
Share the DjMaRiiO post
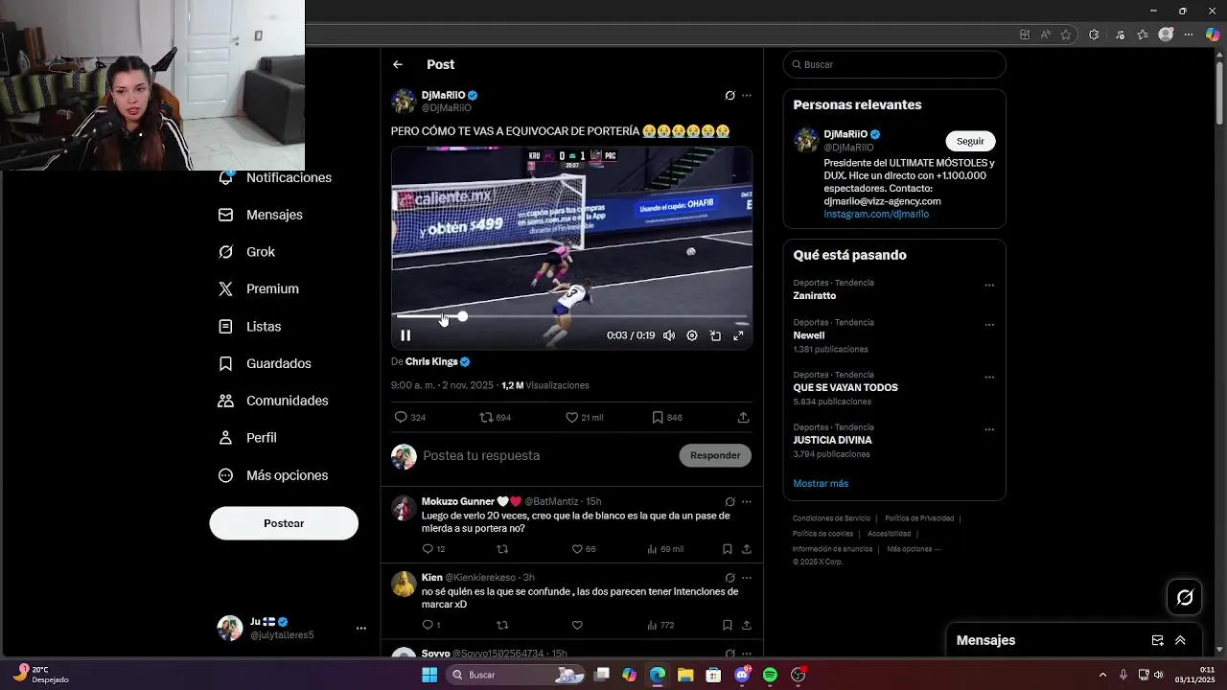point(743,418)
